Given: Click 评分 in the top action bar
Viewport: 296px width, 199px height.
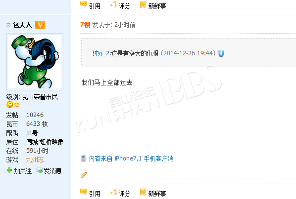Looking at the screenshot, I should tap(124, 6).
